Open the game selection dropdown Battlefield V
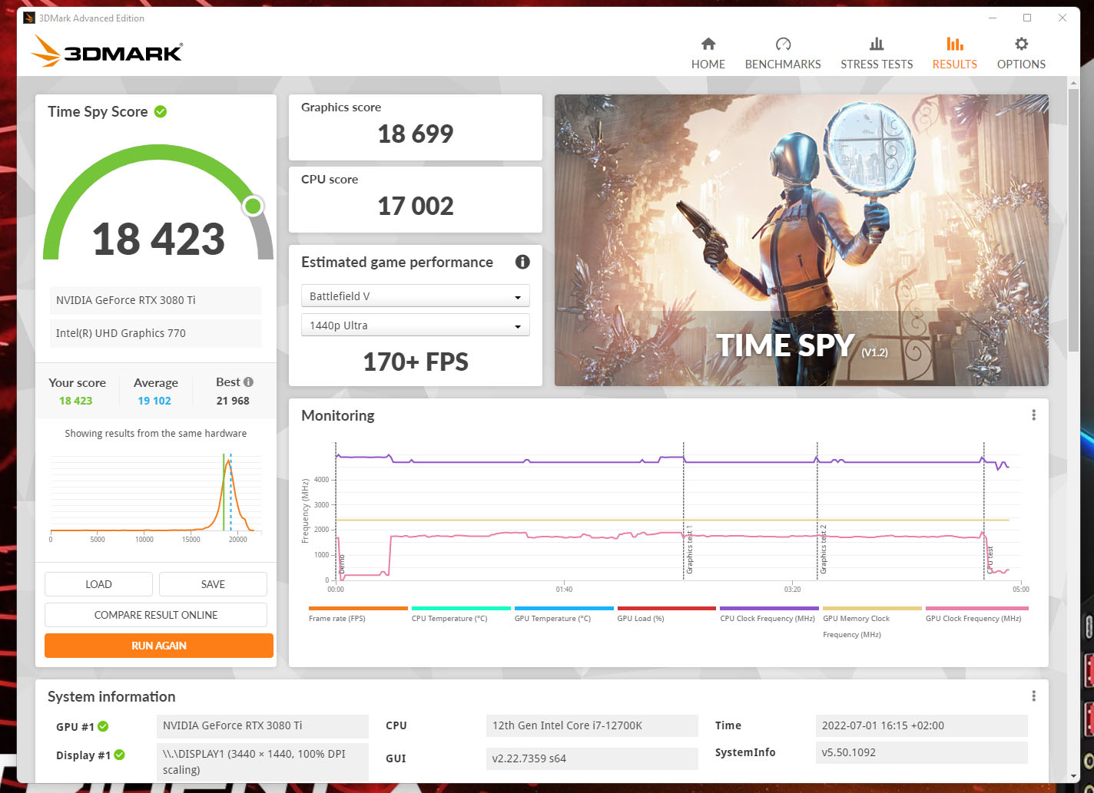The image size is (1094, 793). (x=416, y=296)
